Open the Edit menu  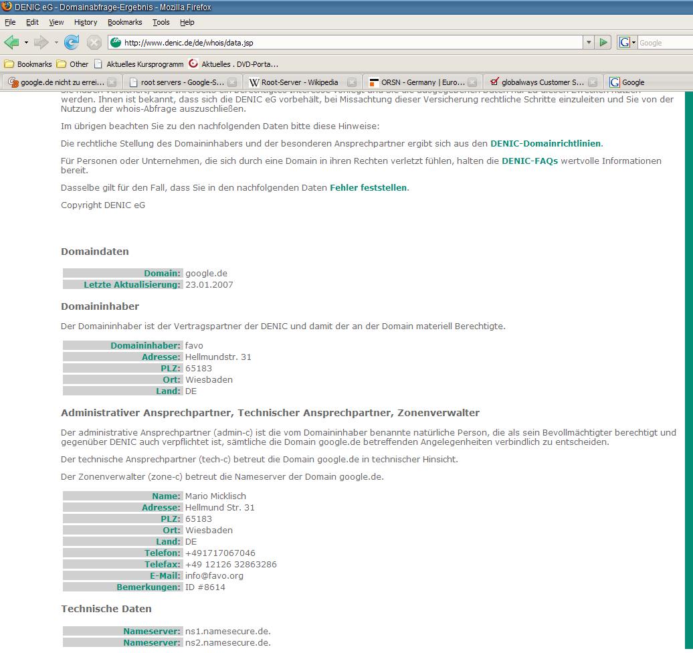click(32, 22)
